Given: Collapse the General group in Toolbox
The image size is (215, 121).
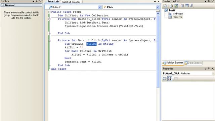Looking at the screenshot, I should pyautogui.click(x=3, y=5).
